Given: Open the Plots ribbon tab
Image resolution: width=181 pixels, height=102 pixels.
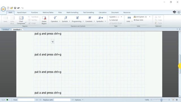Looking at the screenshot, I should (60, 12).
